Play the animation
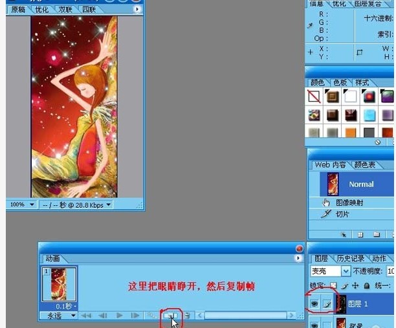Screen dimensions: 396x328 [x=120, y=315]
